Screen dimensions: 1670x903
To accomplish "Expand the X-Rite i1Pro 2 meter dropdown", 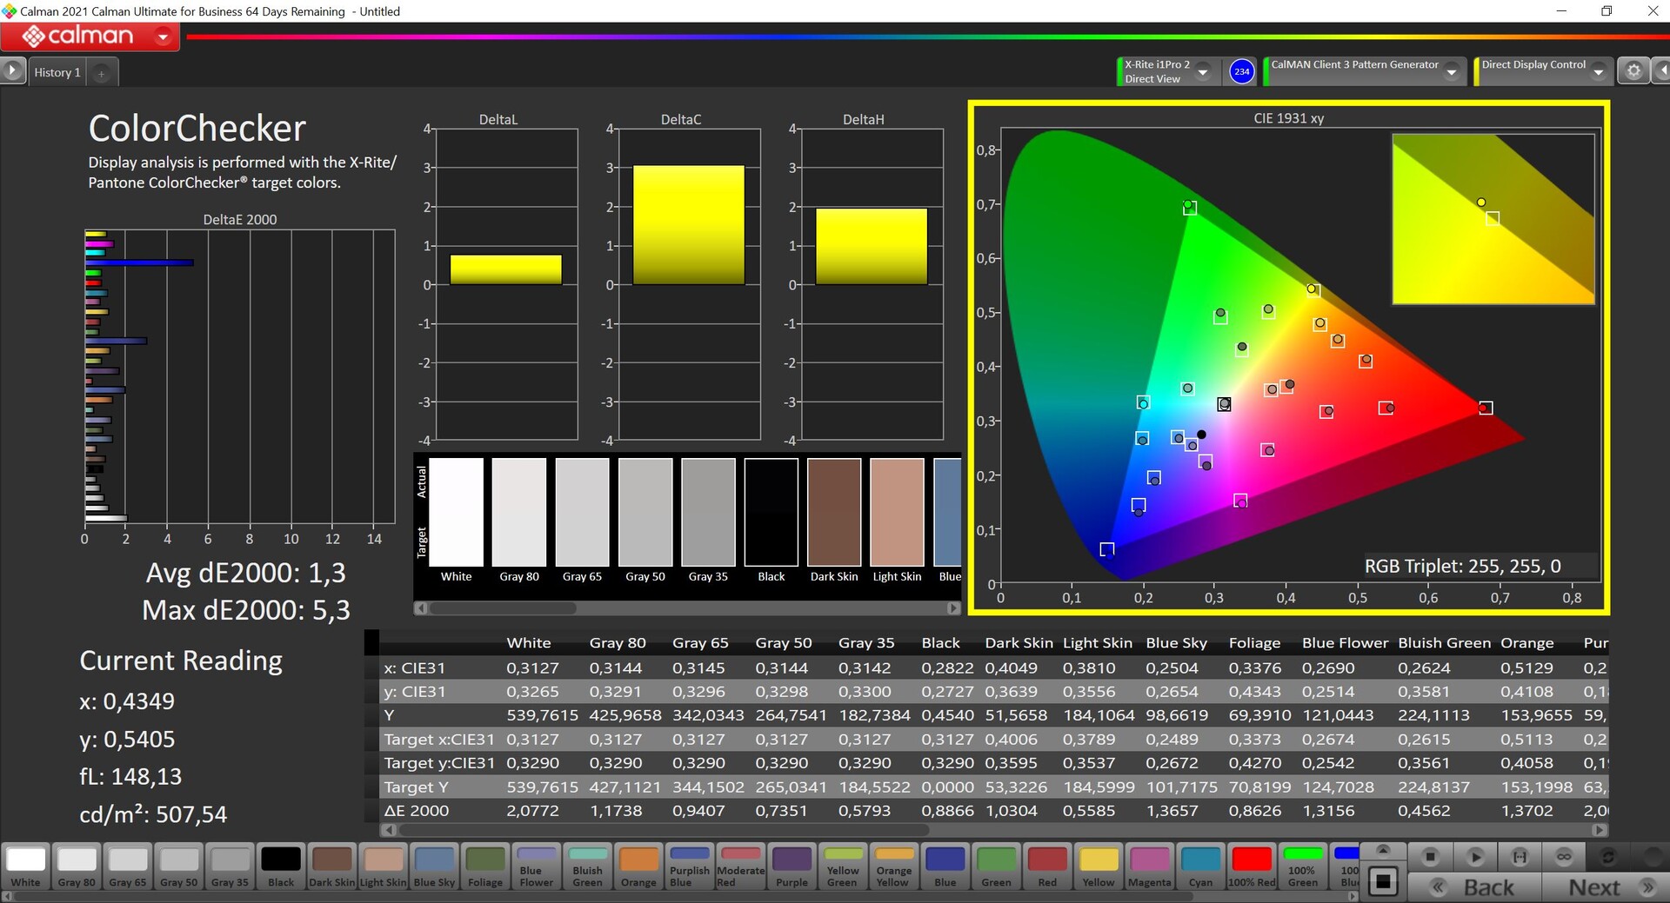I will point(1203,72).
